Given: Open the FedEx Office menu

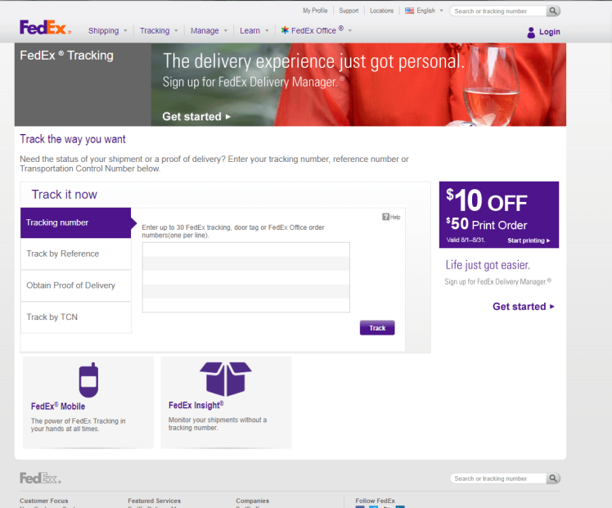Looking at the screenshot, I should click(316, 31).
